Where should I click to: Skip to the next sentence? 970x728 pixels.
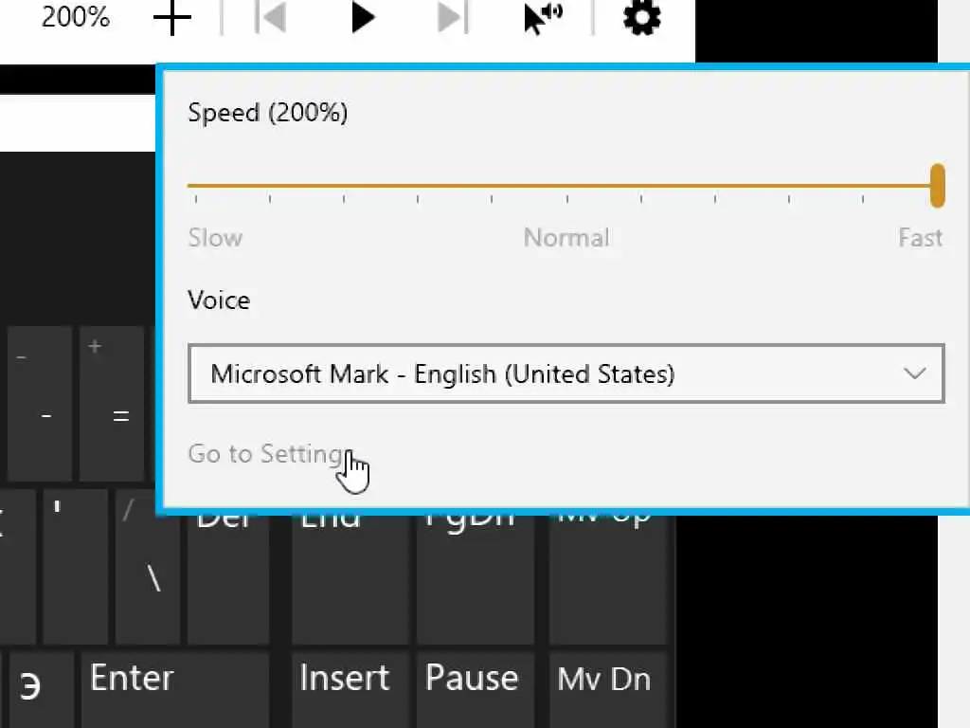(453, 17)
